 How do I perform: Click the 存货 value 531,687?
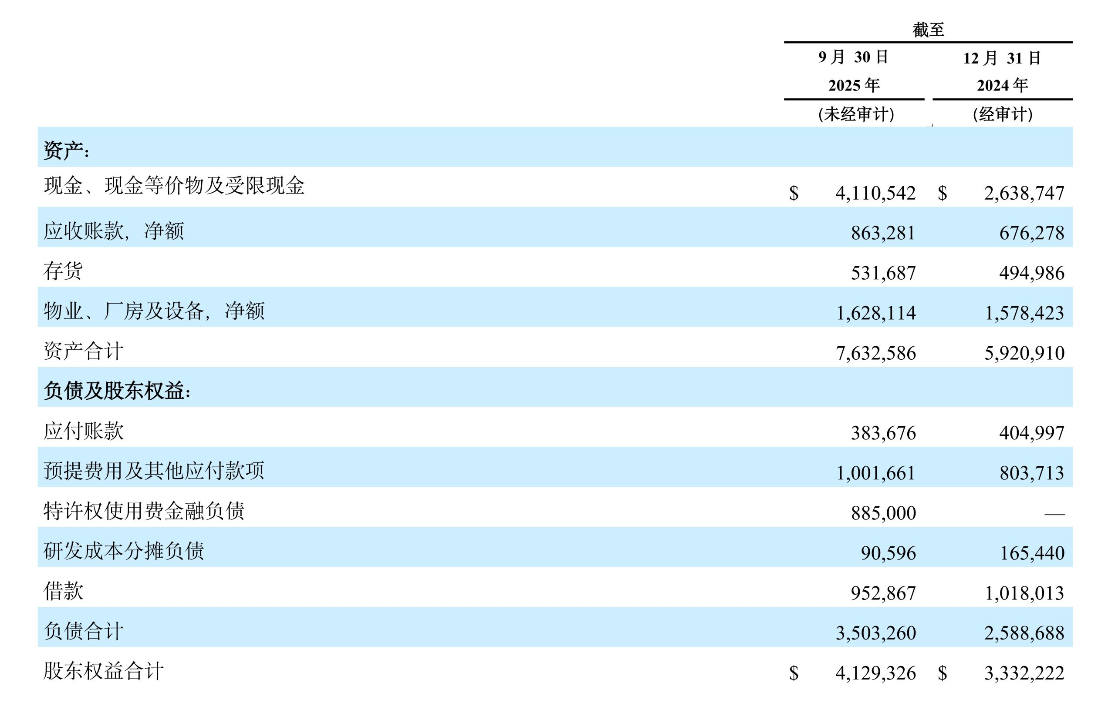[883, 273]
